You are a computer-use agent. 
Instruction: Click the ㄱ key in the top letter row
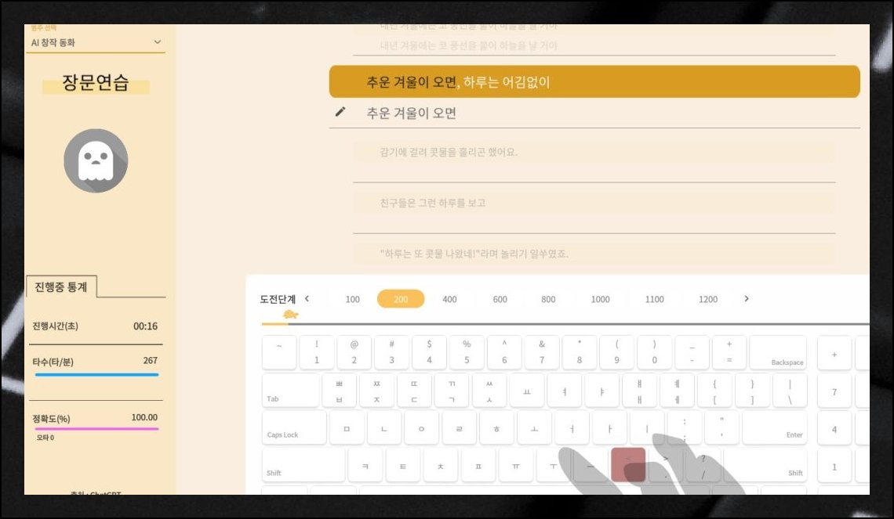(x=452, y=391)
